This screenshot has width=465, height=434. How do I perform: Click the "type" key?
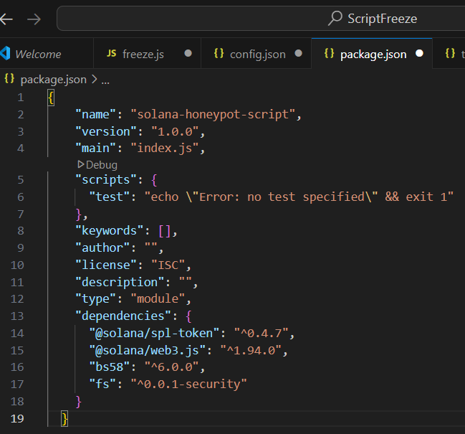point(95,299)
